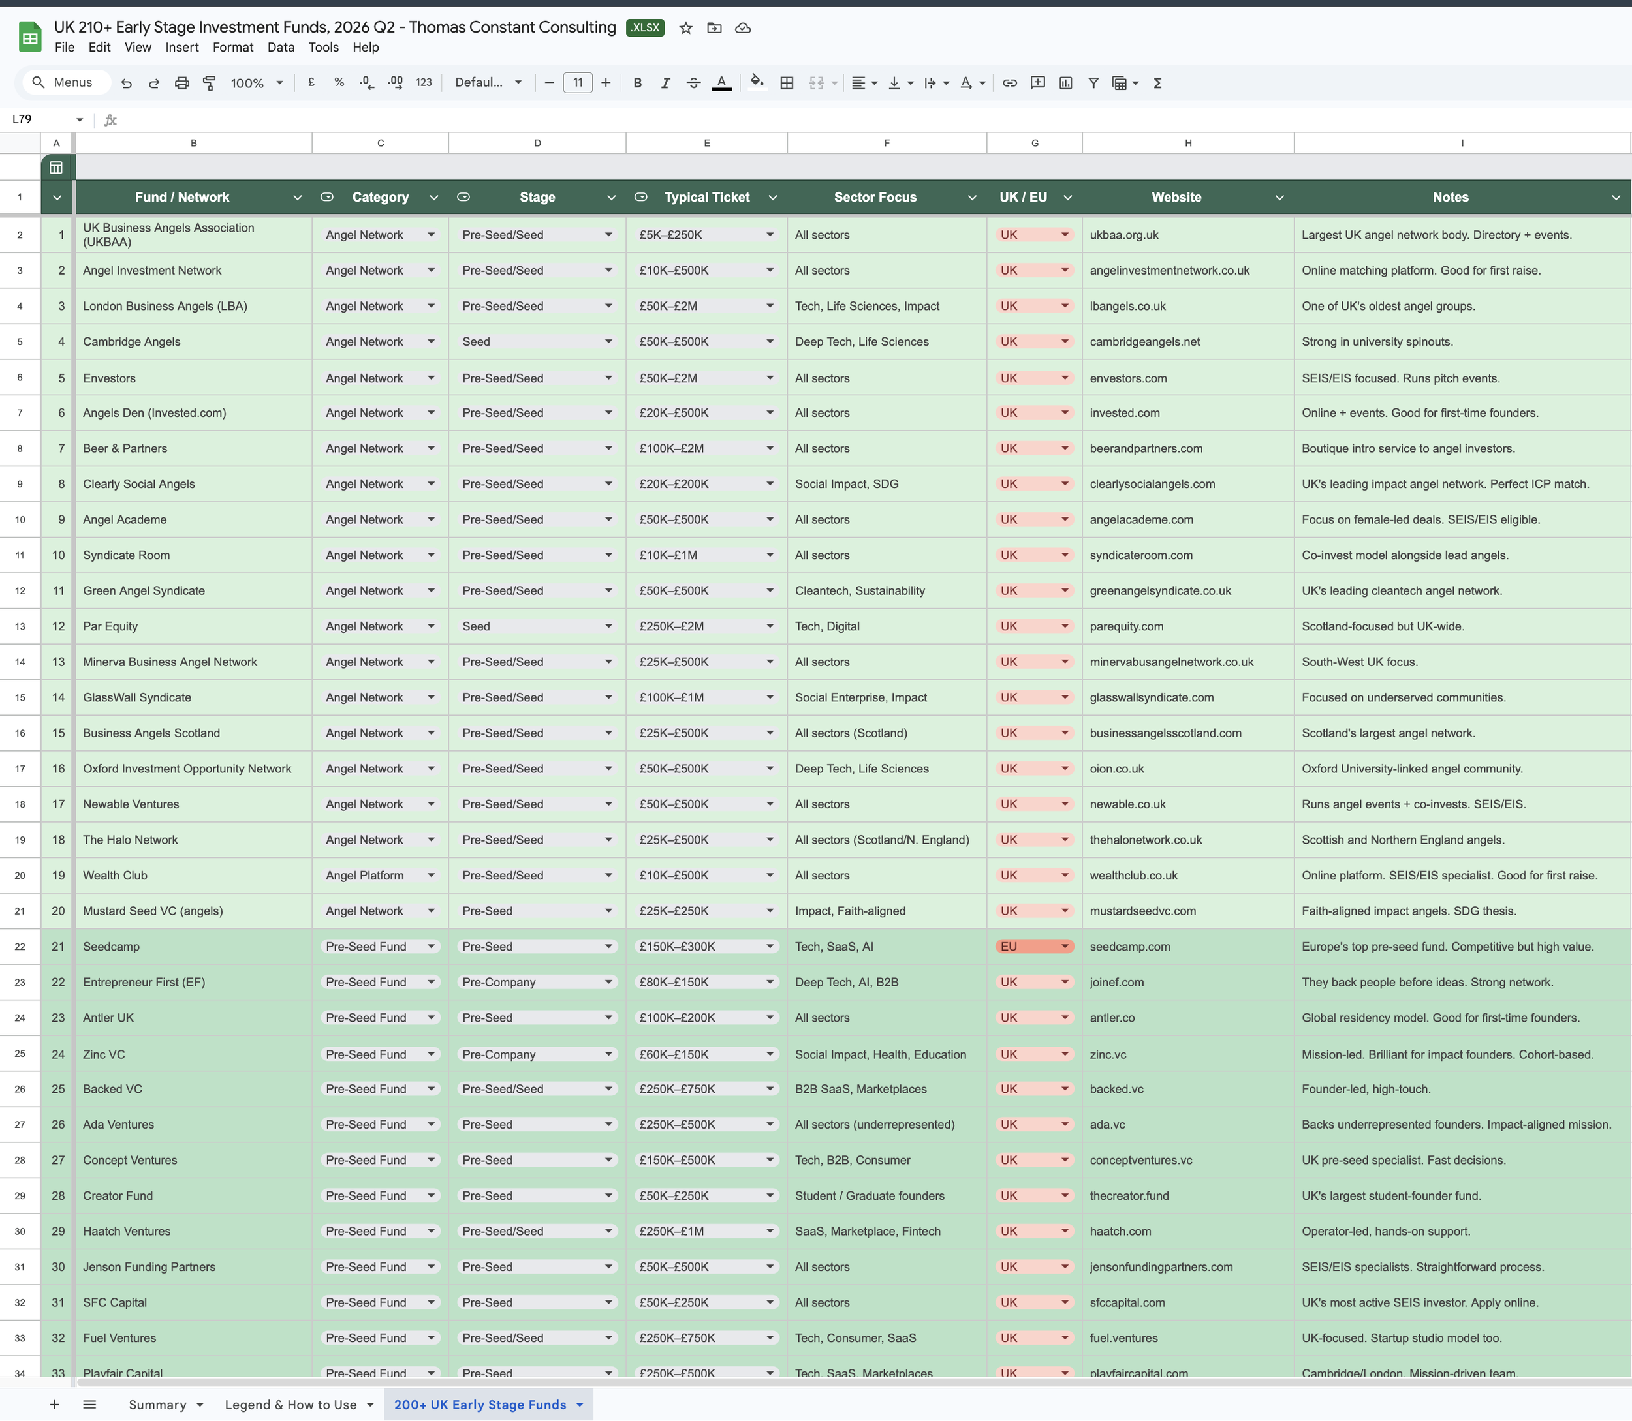Open Category column filter dropdown
Image resolution: width=1632 pixels, height=1421 pixels.
coord(433,198)
